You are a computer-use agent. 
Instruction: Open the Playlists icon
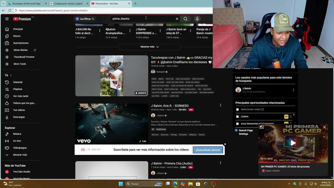(7, 89)
